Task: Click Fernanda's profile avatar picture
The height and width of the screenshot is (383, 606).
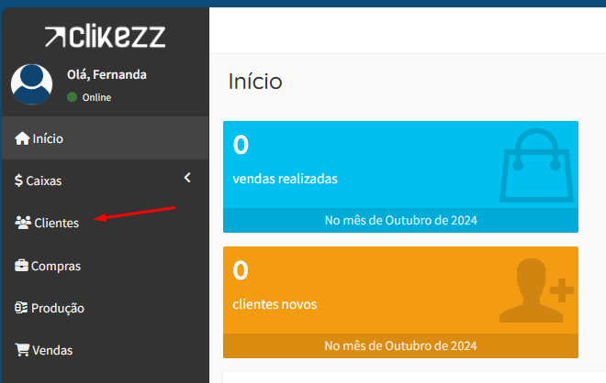Action: point(31,84)
